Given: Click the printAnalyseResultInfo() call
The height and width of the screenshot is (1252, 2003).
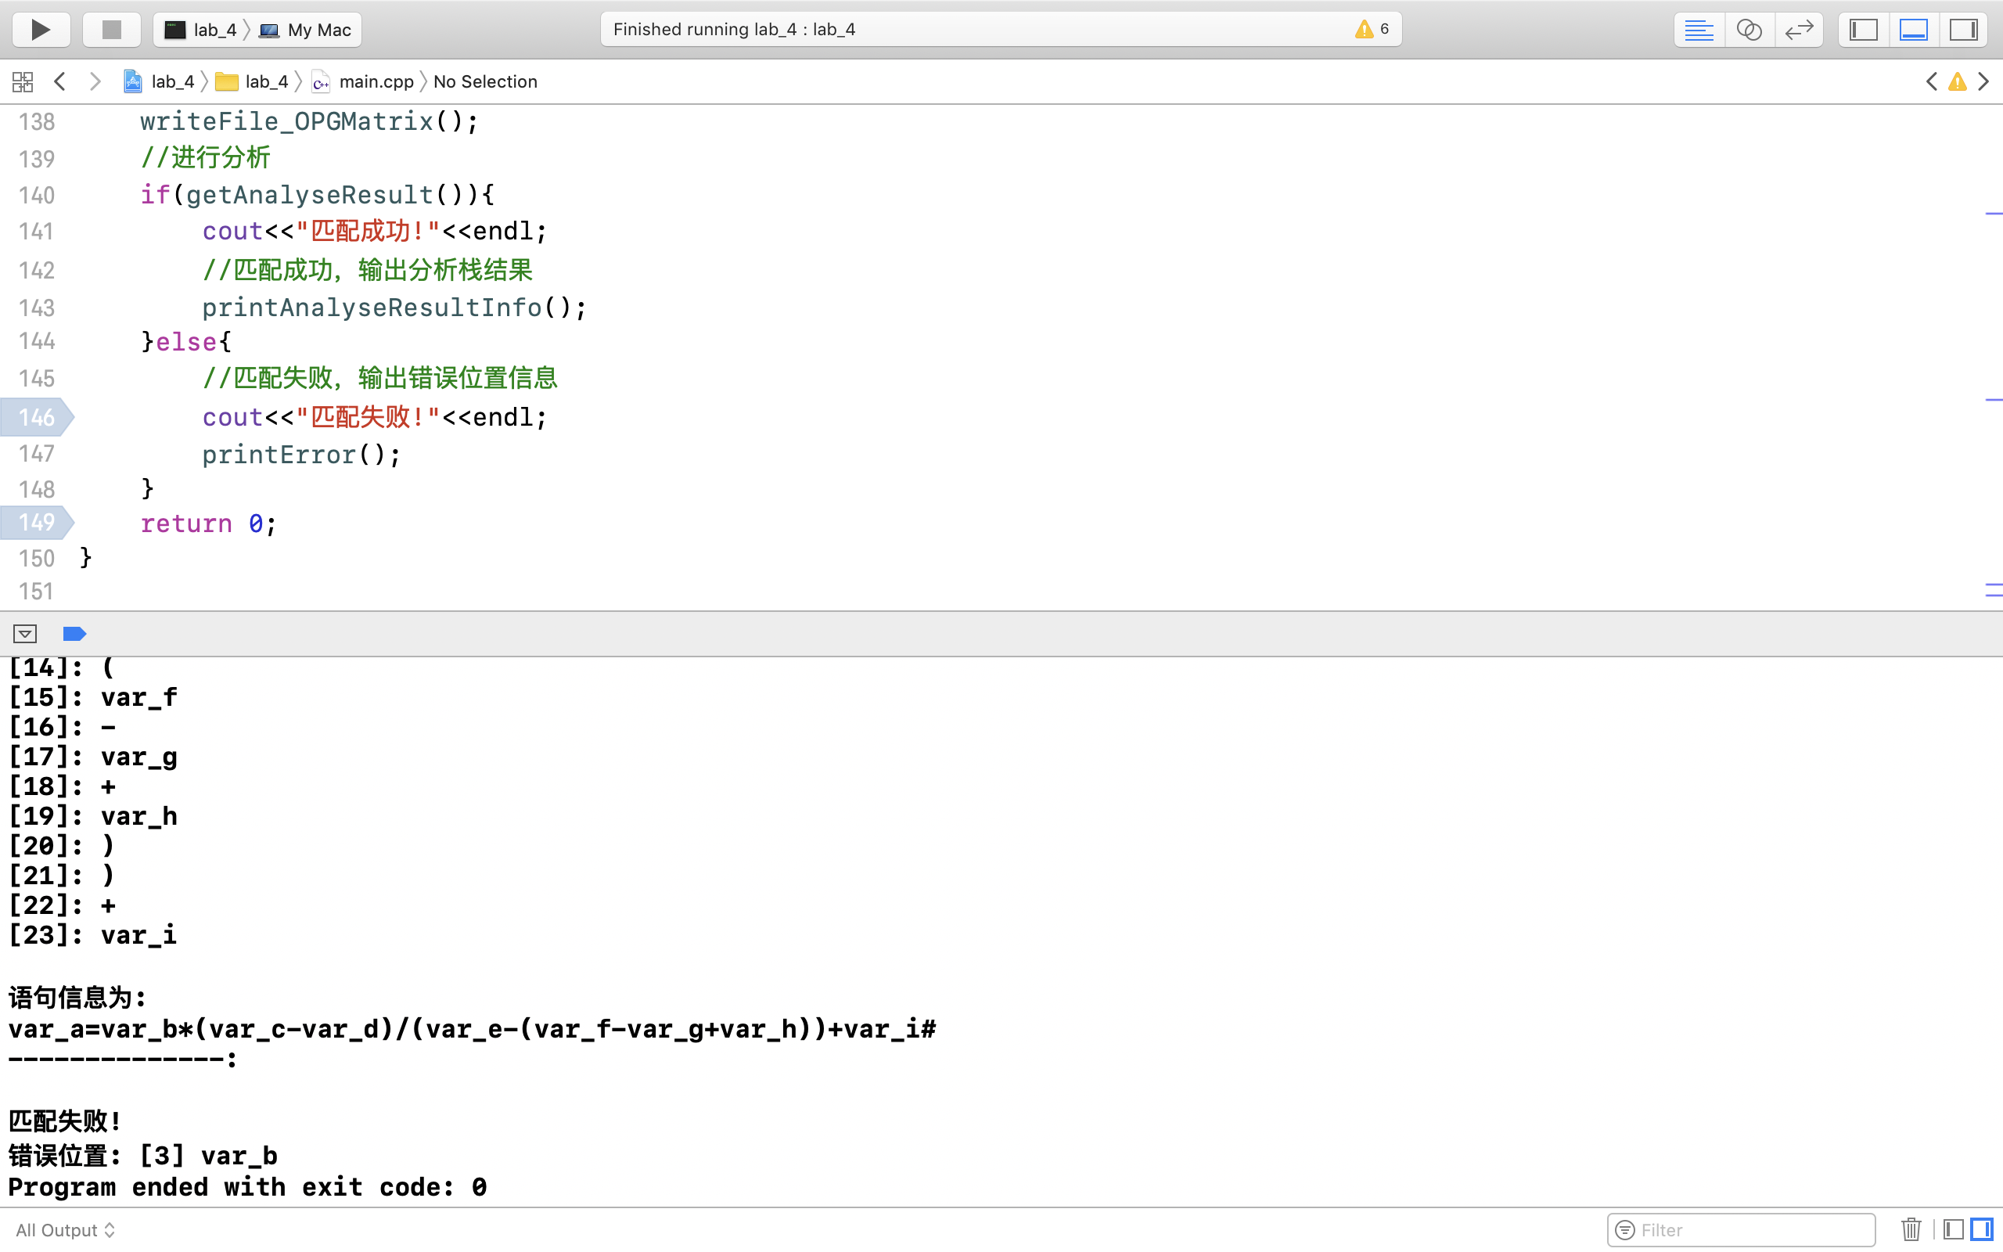Looking at the screenshot, I should 394,308.
